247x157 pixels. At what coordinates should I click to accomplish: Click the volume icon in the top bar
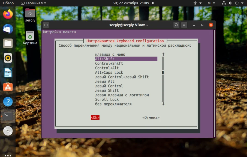click(230, 3)
